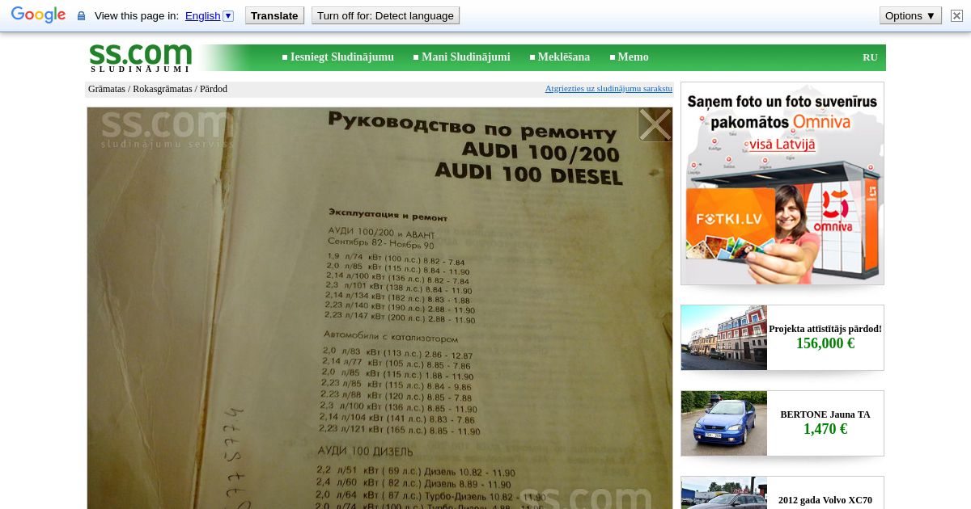
Task: Turn off translation for detected language
Action: (x=385, y=15)
